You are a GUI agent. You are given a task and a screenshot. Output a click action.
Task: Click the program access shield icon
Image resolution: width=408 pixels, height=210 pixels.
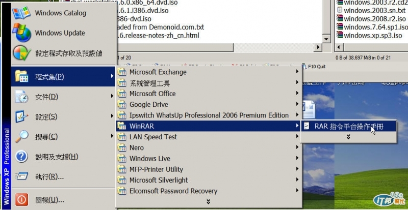(x=22, y=53)
